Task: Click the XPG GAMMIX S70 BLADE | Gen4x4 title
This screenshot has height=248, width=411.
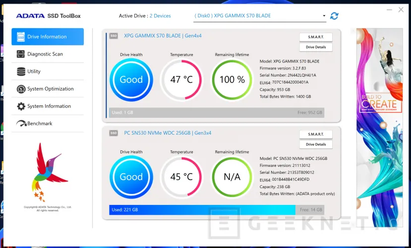Action: click(x=163, y=36)
